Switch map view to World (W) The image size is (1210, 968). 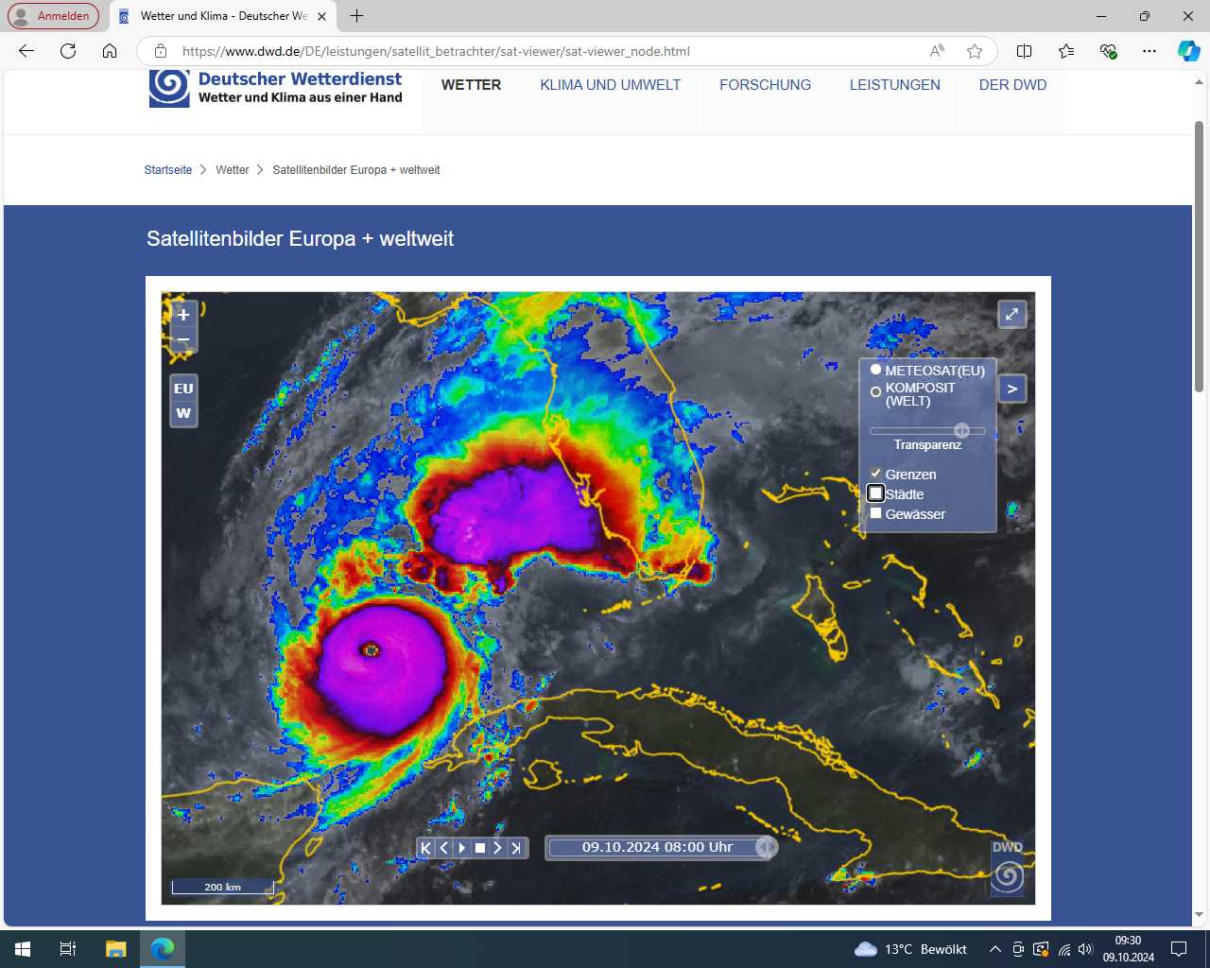coord(183,413)
